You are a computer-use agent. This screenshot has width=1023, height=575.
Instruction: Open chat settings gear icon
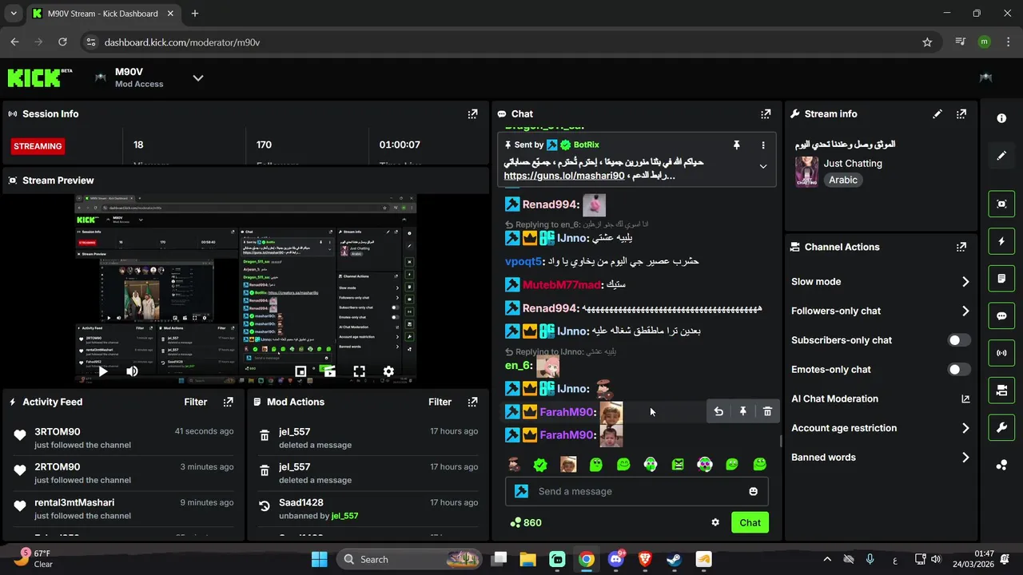point(715,522)
